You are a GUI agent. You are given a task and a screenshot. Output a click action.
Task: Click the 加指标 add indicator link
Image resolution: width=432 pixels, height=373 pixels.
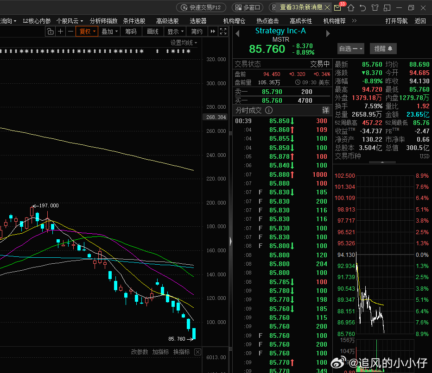tap(160, 352)
